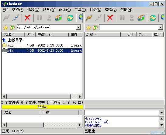Open the 查看(V) menu
Image resolution: width=166 pixels, height=135 pixels.
click(111, 10)
